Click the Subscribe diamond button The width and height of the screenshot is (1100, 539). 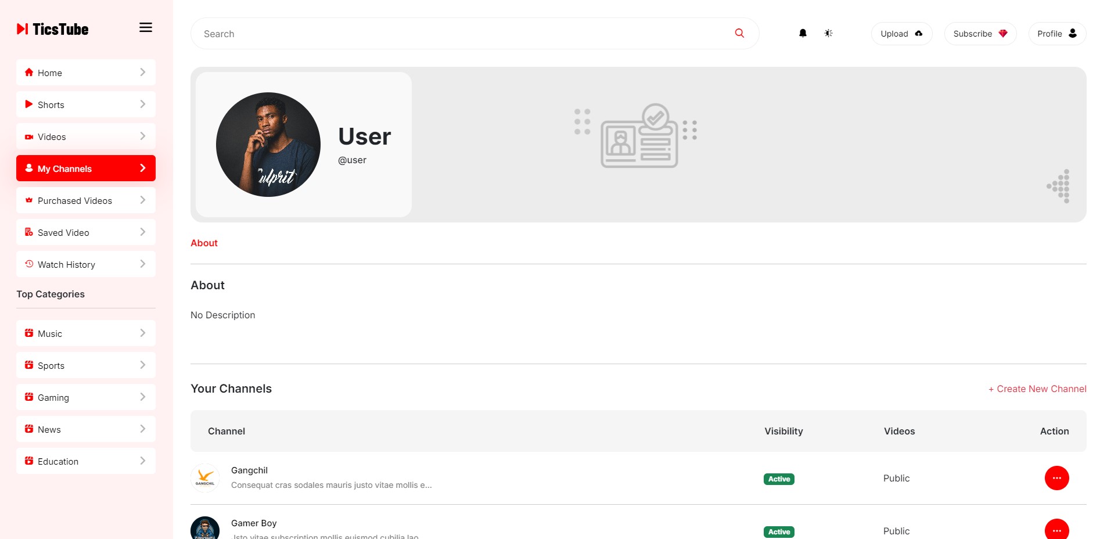click(x=980, y=34)
